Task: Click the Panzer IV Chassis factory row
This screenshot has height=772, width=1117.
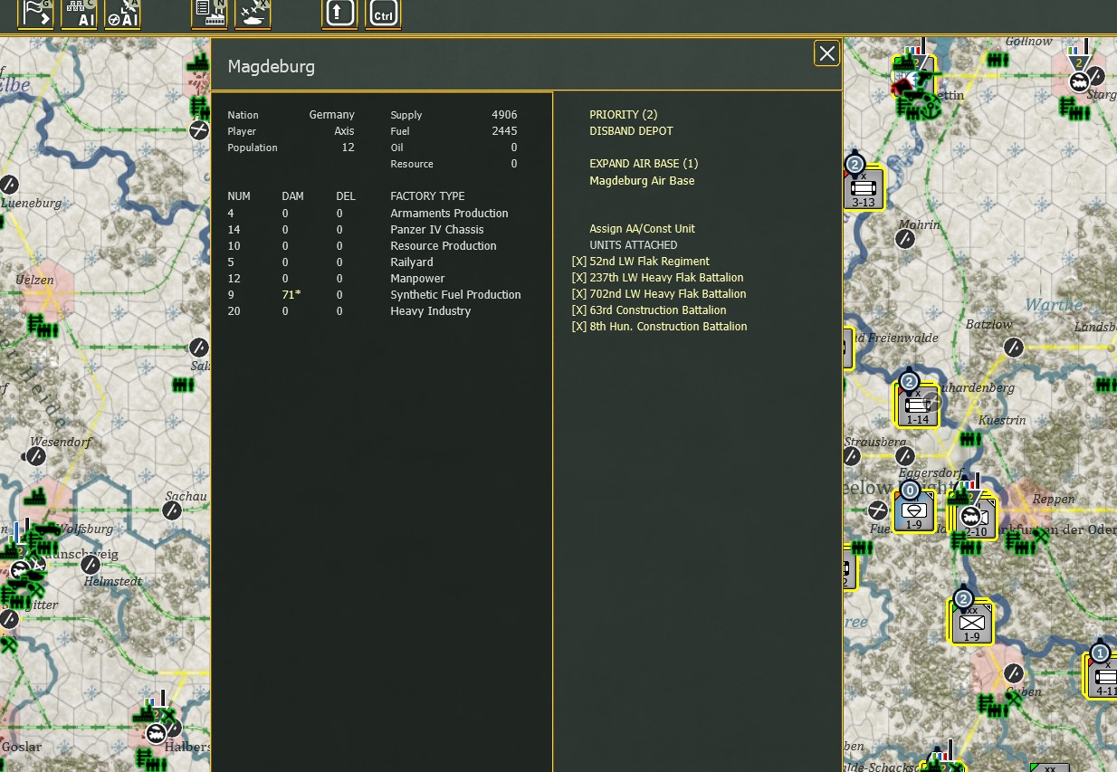Action: 356,230
